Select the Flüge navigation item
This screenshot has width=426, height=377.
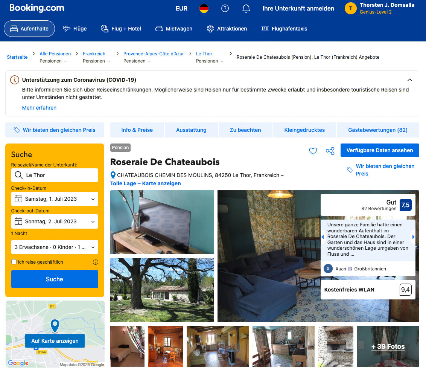coord(75,29)
